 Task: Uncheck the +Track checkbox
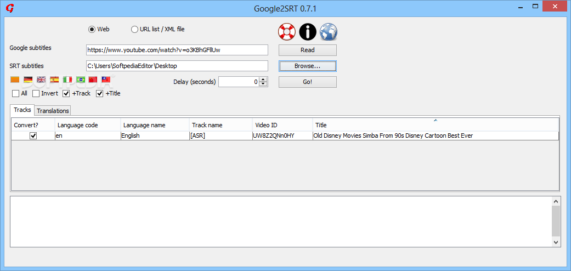coord(66,94)
